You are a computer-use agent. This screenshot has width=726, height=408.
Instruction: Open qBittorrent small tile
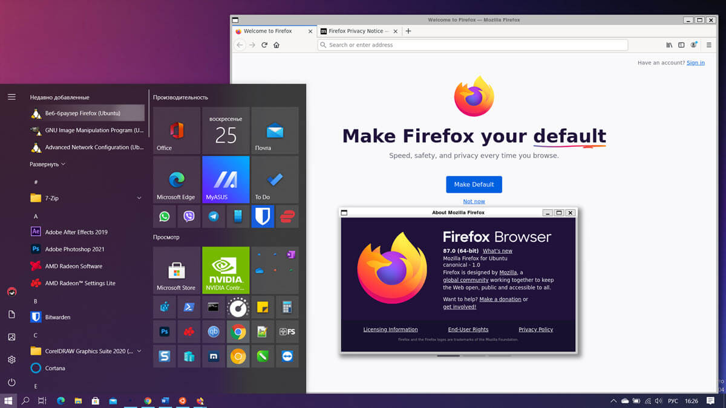pos(214,332)
